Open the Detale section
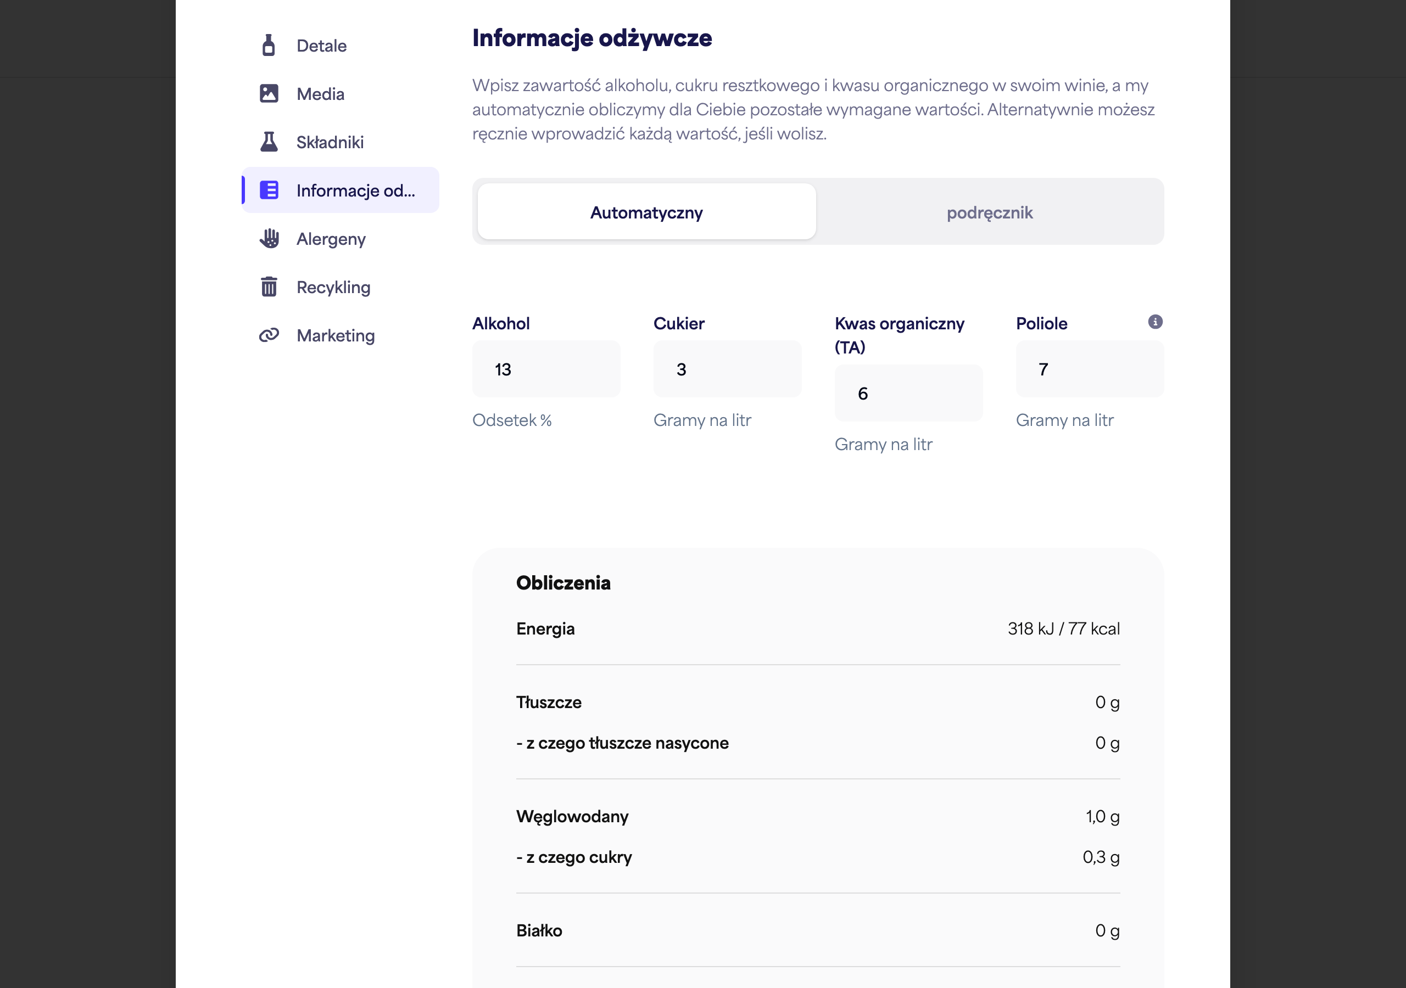Viewport: 1406px width, 988px height. tap(341, 46)
